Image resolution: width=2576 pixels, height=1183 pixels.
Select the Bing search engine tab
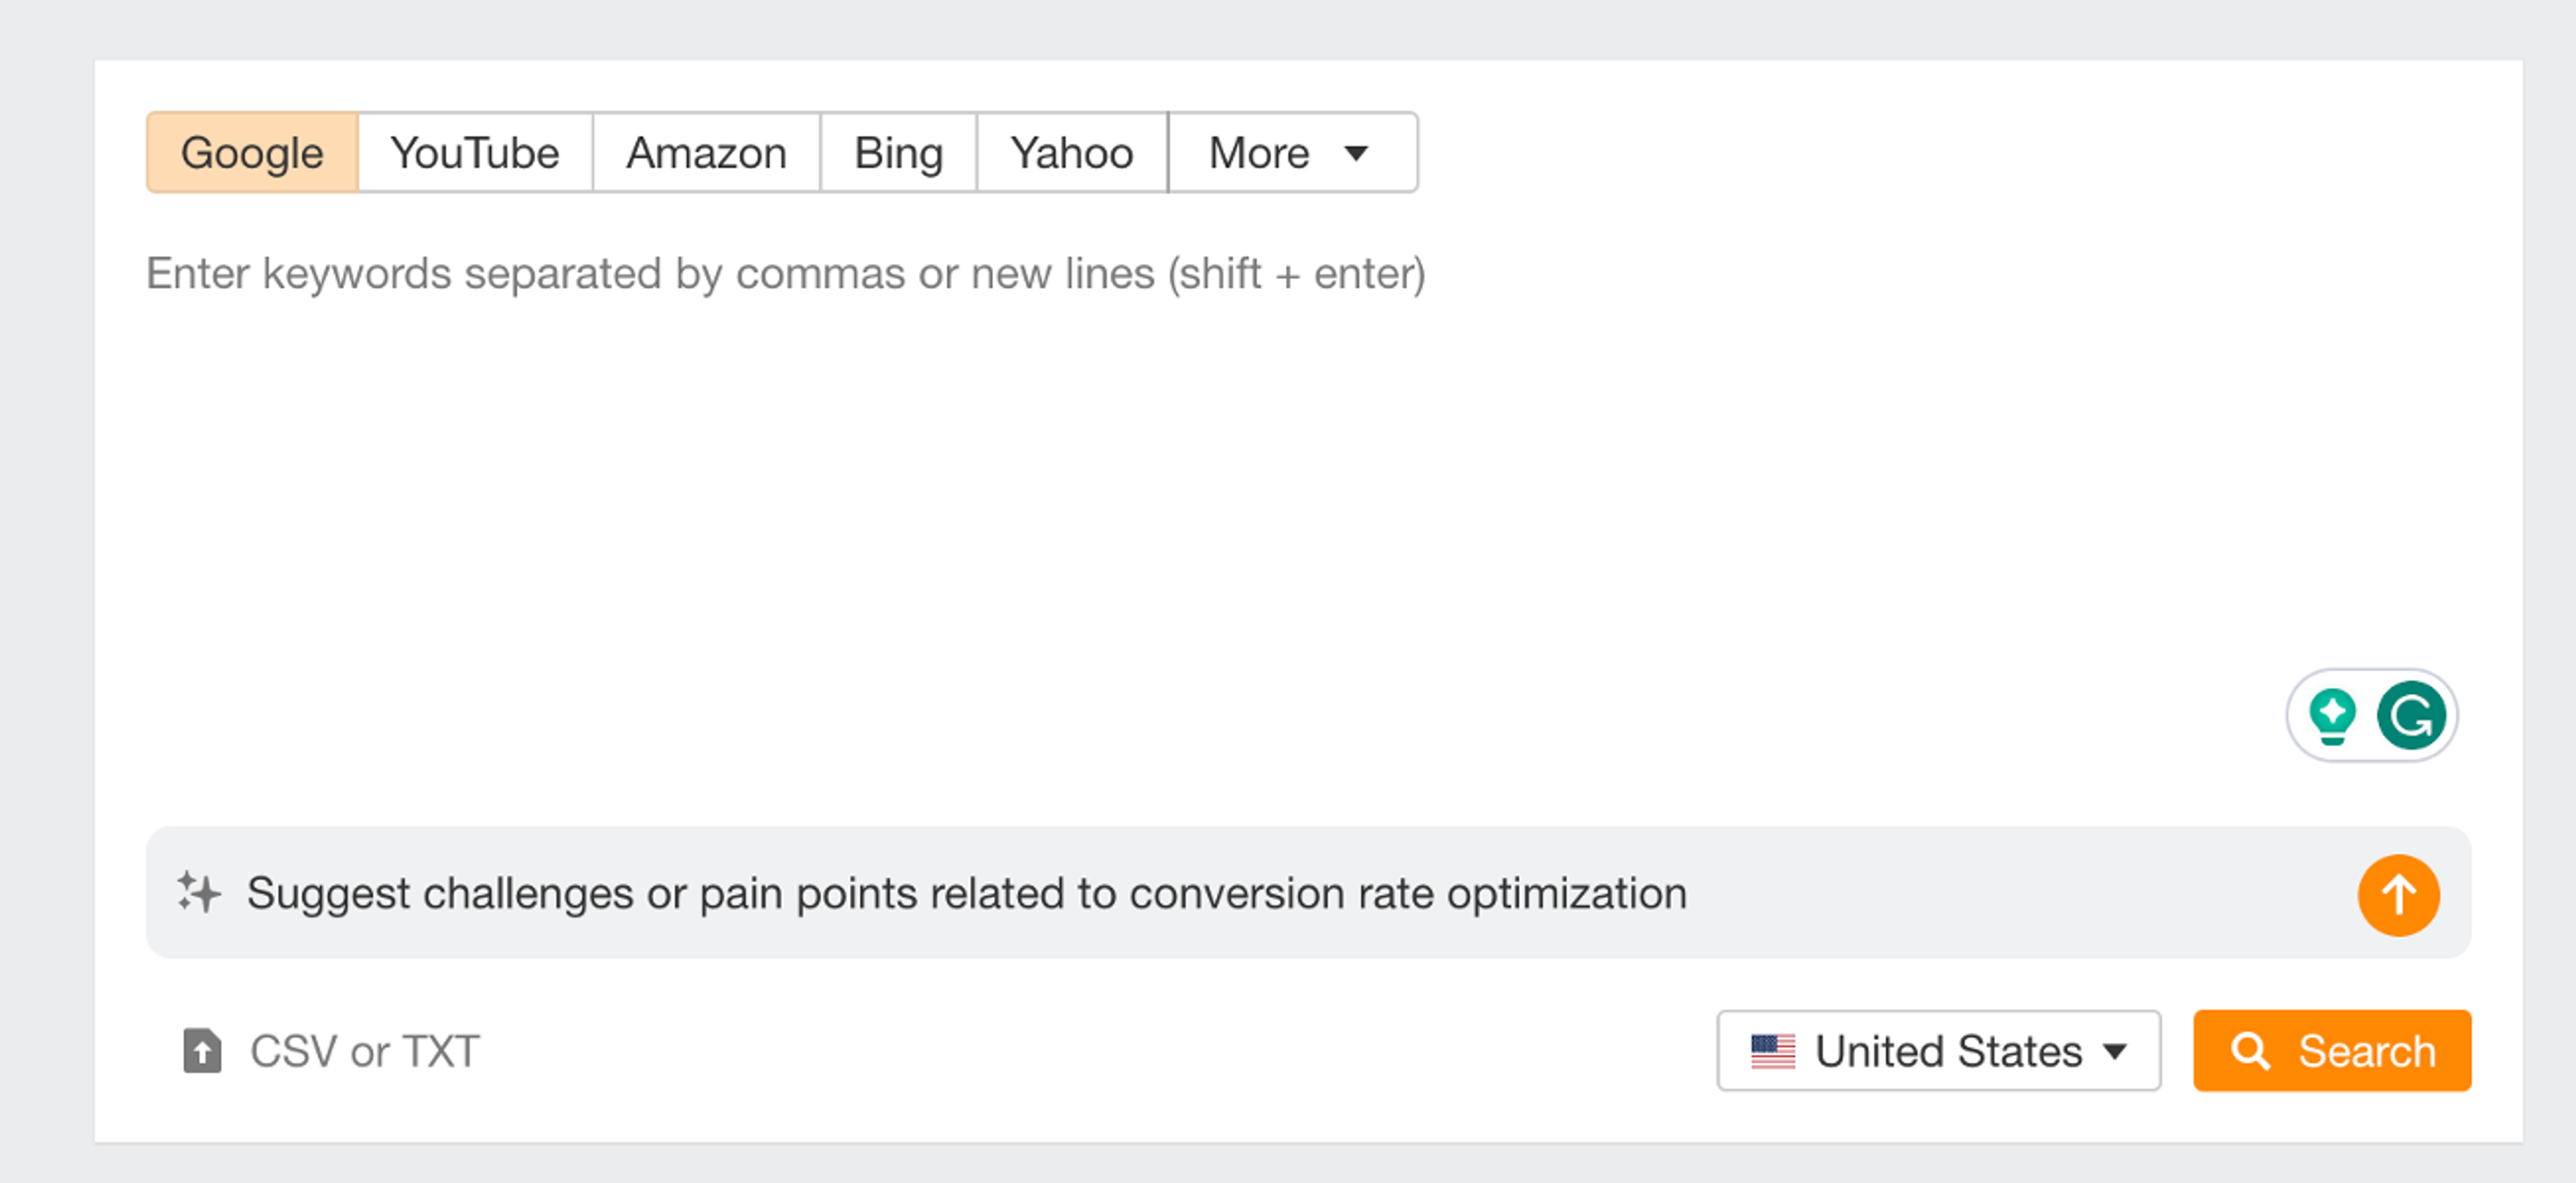tap(898, 153)
